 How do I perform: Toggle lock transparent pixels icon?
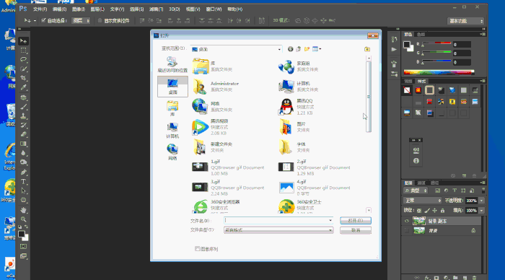tap(418, 211)
